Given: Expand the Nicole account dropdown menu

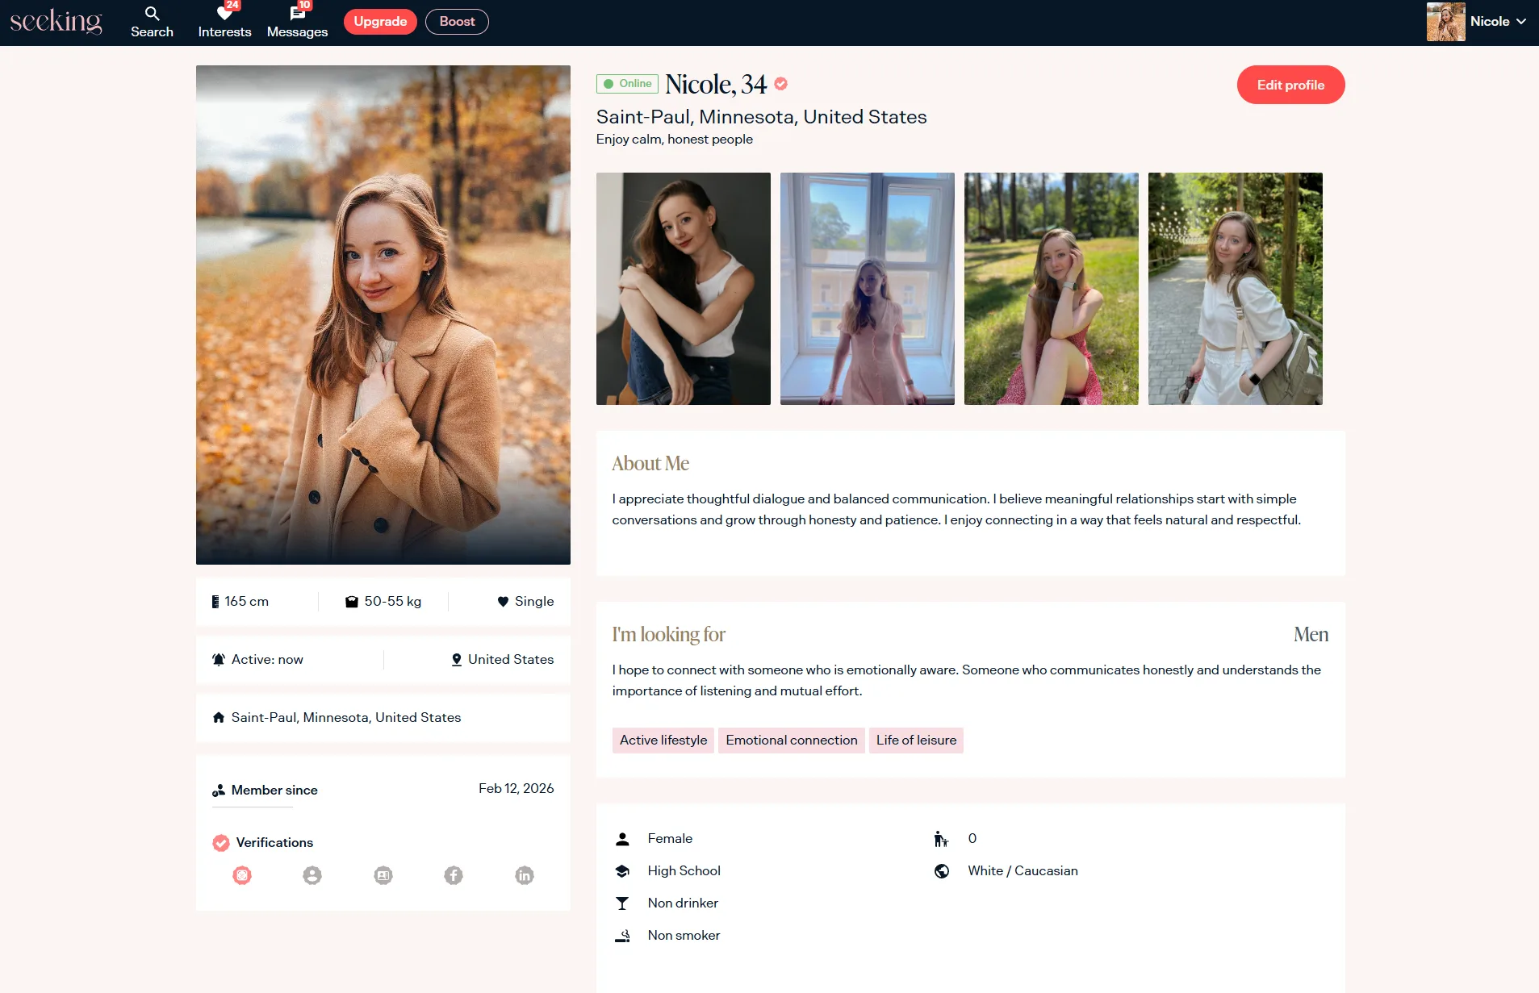Looking at the screenshot, I should pos(1497,22).
